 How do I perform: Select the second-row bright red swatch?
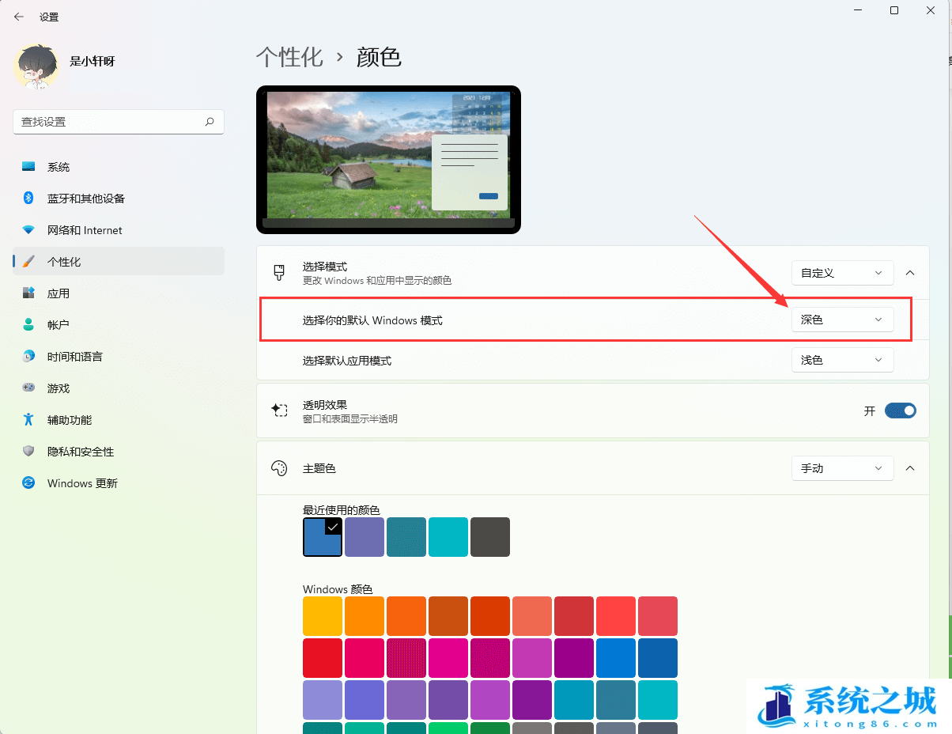point(323,658)
